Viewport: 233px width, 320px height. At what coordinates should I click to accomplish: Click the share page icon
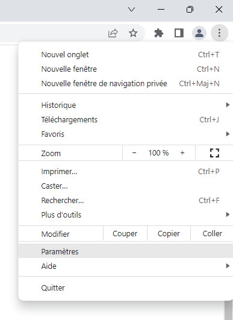(113, 33)
